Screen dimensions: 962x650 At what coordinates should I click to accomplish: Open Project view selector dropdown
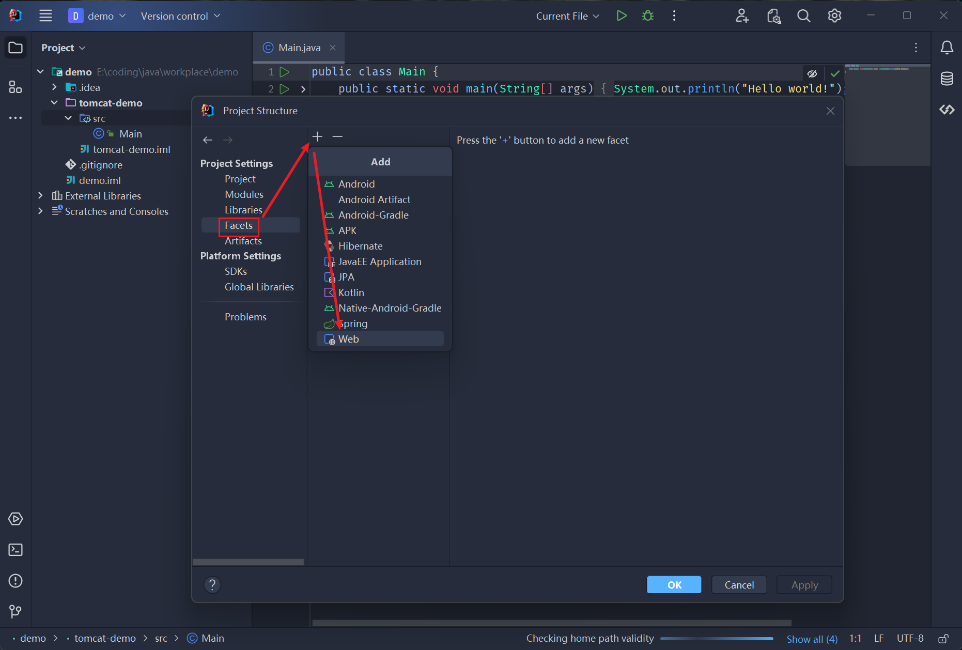pyautogui.click(x=63, y=48)
